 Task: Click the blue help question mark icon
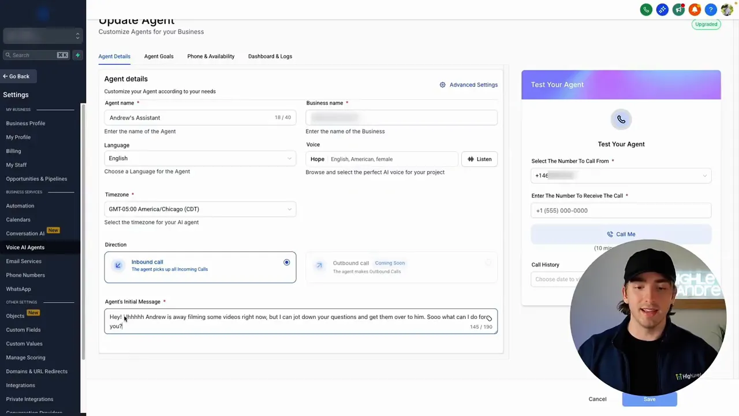point(711,10)
